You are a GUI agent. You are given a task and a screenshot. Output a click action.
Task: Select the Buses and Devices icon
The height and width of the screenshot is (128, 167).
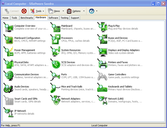coord(102,39)
